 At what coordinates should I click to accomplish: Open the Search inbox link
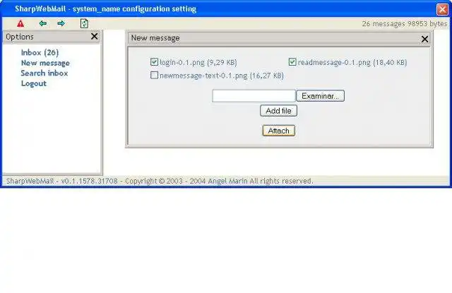[44, 73]
